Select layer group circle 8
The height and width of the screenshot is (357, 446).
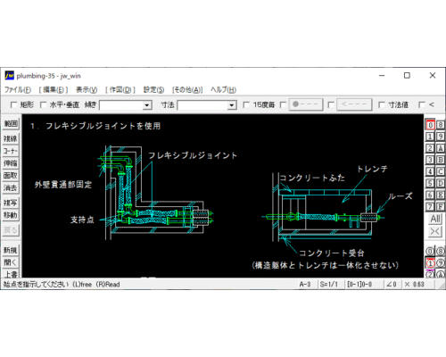point(441,252)
